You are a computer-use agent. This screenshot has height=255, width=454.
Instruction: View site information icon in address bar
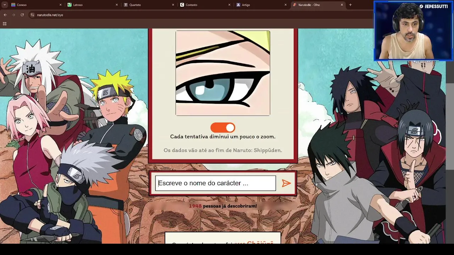click(x=32, y=15)
